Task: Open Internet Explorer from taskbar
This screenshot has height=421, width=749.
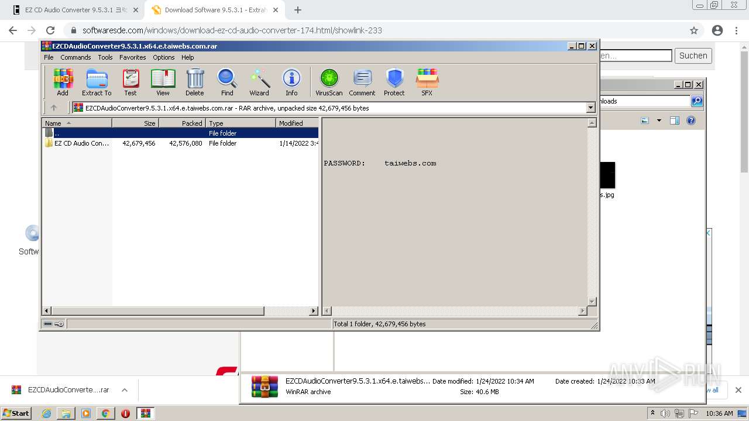Action: pos(47,413)
